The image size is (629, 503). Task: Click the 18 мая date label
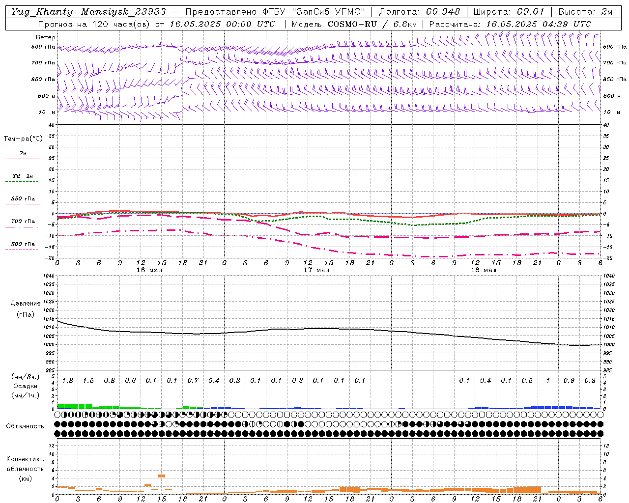[484, 270]
